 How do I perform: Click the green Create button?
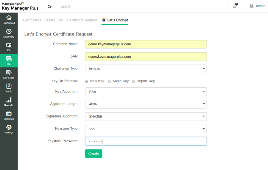click(94, 154)
